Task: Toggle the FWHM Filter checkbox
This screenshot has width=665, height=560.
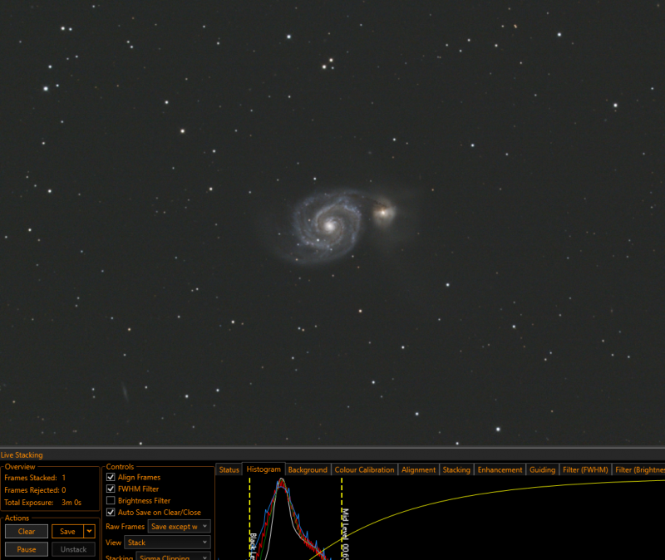Action: pyautogui.click(x=111, y=489)
